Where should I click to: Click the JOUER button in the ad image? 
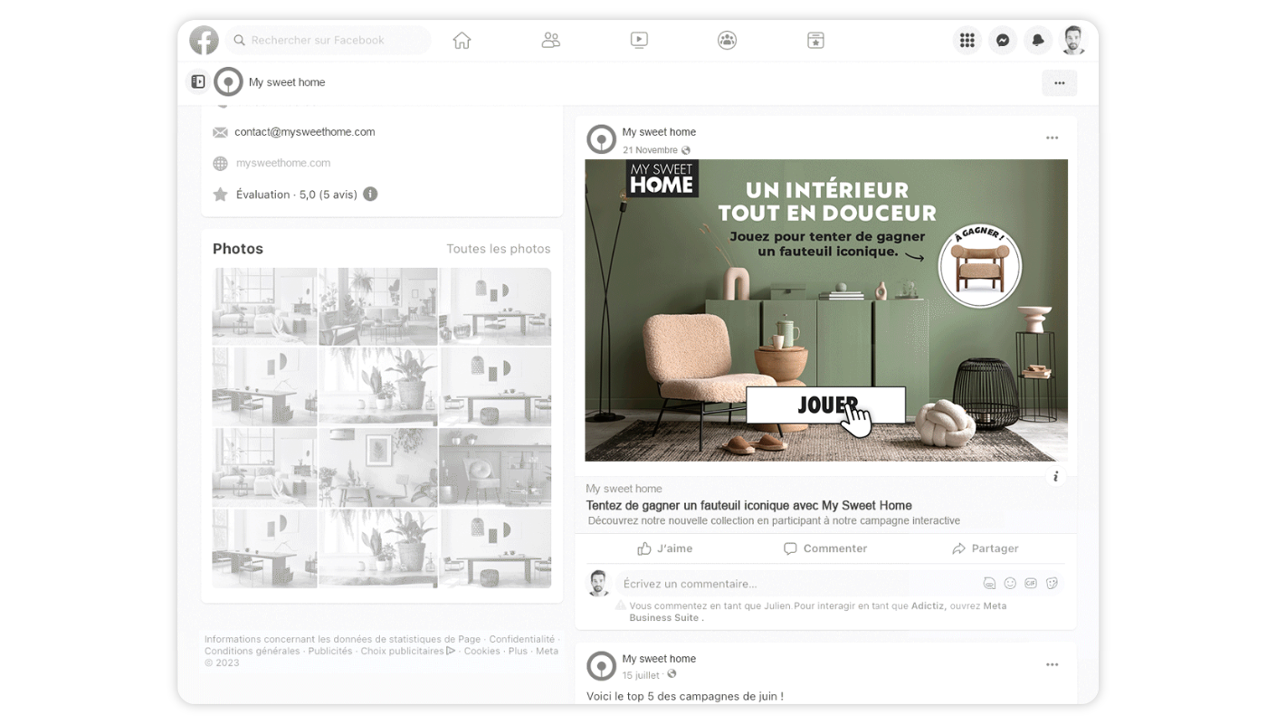point(825,405)
